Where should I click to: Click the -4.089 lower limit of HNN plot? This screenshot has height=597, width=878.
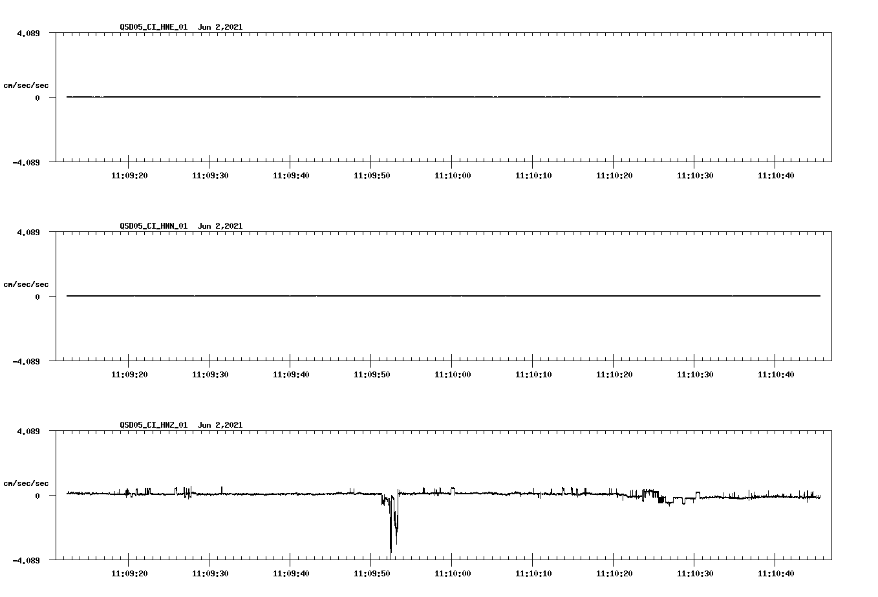tap(26, 361)
